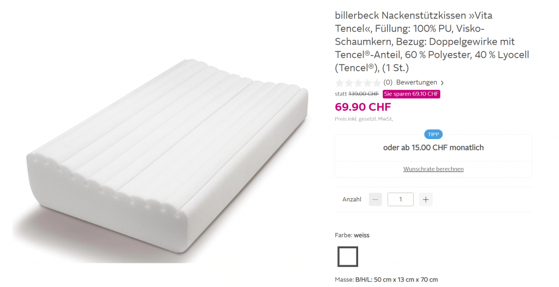This screenshot has height=287, width=559.
Task: Click the billerbeck Nackenstützkissen product title
Action: click(432, 41)
